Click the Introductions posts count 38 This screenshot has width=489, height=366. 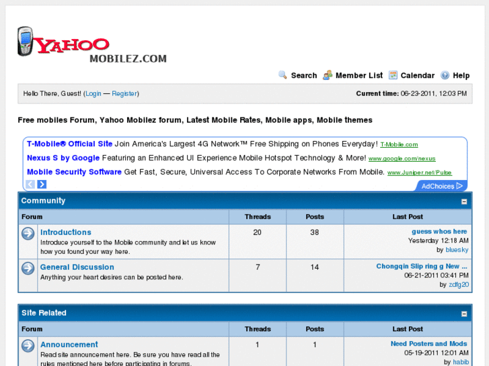(x=314, y=232)
